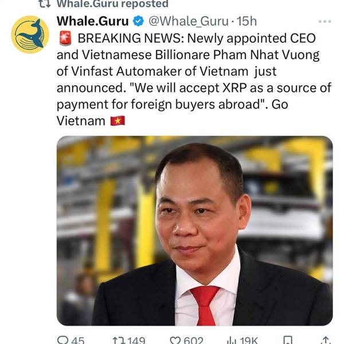Click the blue verified badge

click(x=138, y=21)
